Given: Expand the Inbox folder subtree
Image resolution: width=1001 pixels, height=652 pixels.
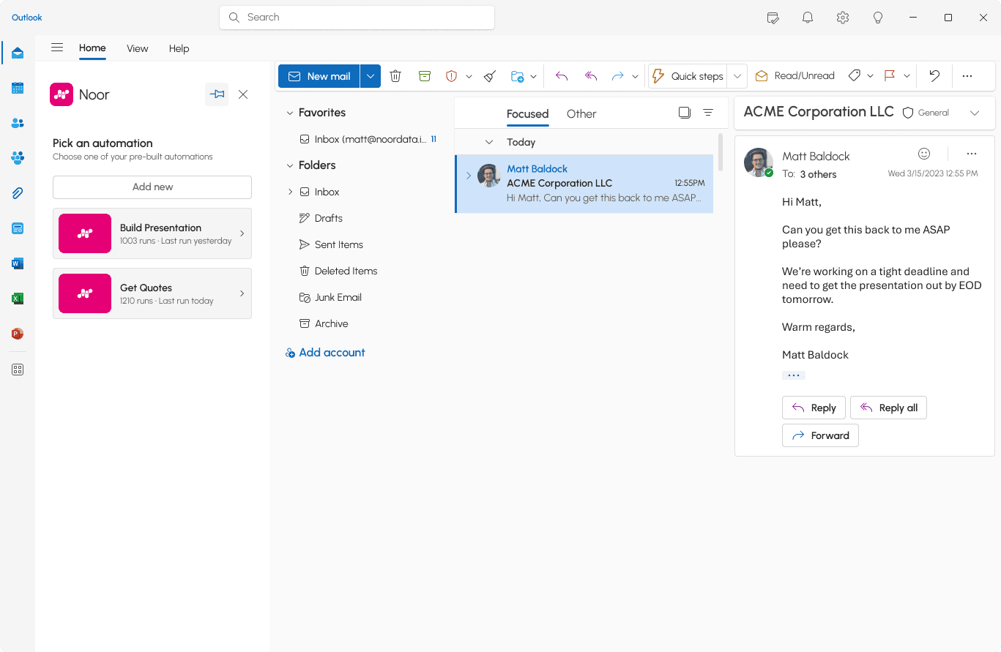Looking at the screenshot, I should (290, 192).
